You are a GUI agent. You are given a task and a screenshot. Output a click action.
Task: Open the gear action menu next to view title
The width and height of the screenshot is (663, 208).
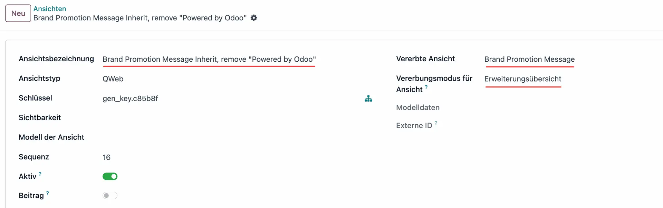tap(254, 18)
